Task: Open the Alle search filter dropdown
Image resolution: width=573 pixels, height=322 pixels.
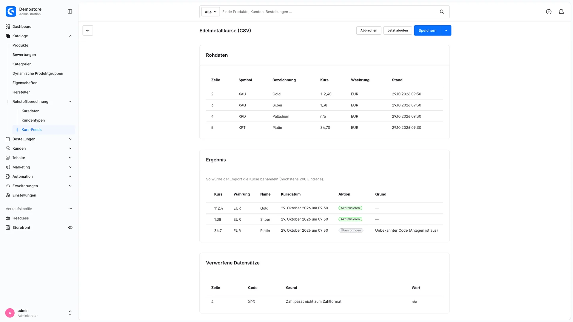Action: 210,12
